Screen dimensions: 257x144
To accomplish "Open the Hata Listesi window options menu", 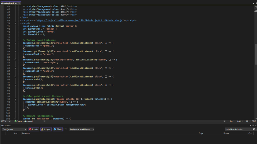I will click(250, 125).
